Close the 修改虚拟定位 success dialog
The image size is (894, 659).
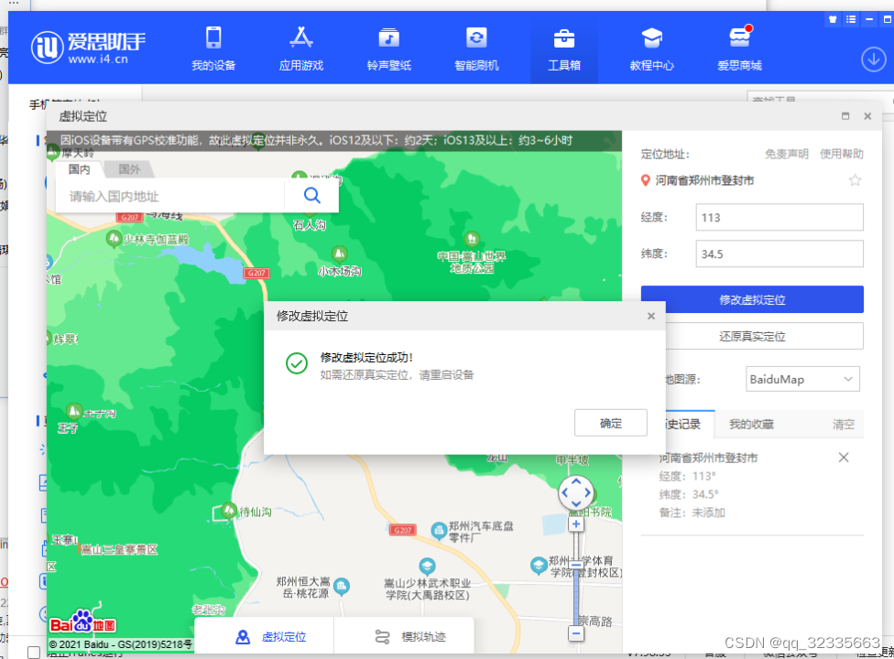pos(651,316)
